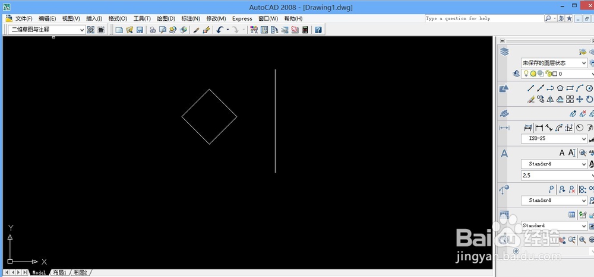This screenshot has width=594, height=277.
Task: Select the Array tool
Action: pyautogui.click(x=570, y=99)
